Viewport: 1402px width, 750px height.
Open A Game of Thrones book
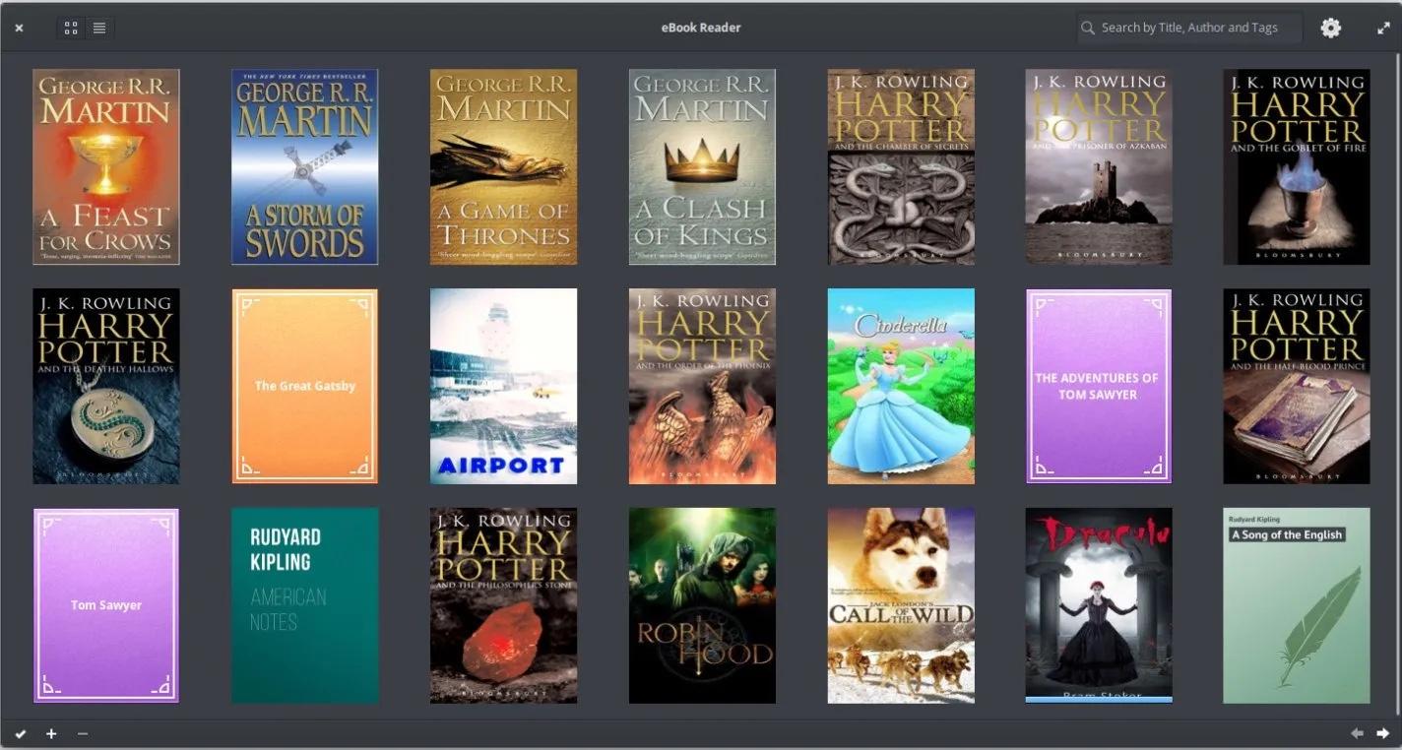503,166
